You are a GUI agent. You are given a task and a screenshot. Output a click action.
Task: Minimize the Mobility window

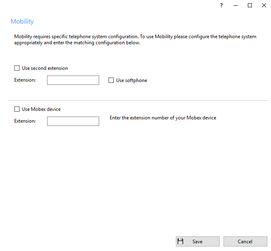pyautogui.click(x=236, y=6)
